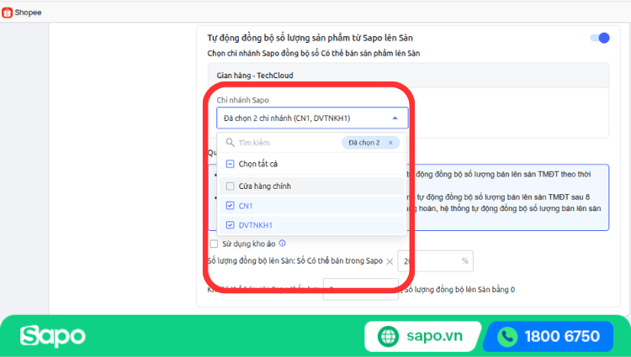The width and height of the screenshot is (631, 357).
Task: Click the info icon beside 'Sử dụng kho ảo'
Action: [x=282, y=244]
